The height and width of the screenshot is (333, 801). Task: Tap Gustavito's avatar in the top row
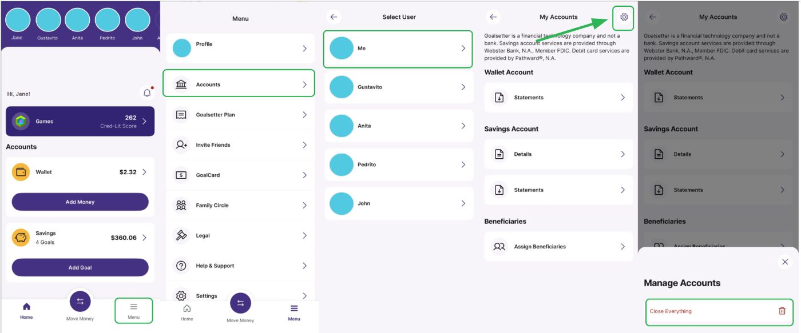[48, 20]
